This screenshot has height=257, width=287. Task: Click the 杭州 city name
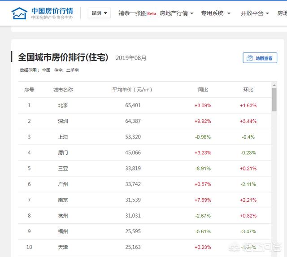[63, 216]
